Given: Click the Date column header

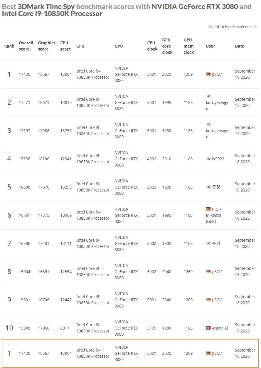Looking at the screenshot, I should 240,46.
